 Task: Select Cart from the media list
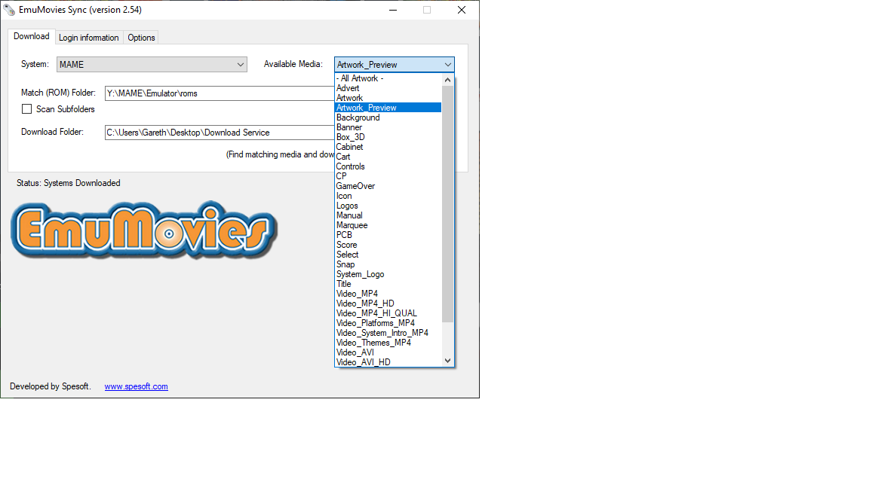388,157
